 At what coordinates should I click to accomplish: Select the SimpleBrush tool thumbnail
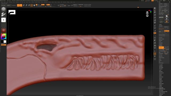(167, 22)
